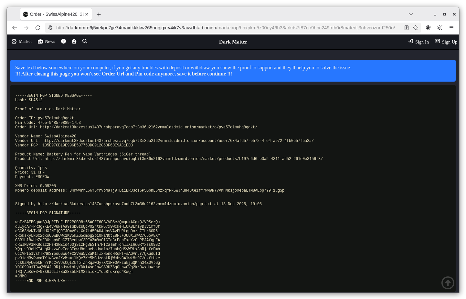This screenshot has width=466, height=299.
Task: Click the scroll-to-top arrow button
Action: [x=448, y=283]
